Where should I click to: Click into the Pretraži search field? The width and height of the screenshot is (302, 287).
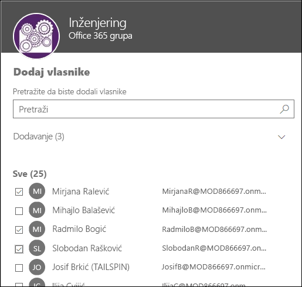click(154, 109)
